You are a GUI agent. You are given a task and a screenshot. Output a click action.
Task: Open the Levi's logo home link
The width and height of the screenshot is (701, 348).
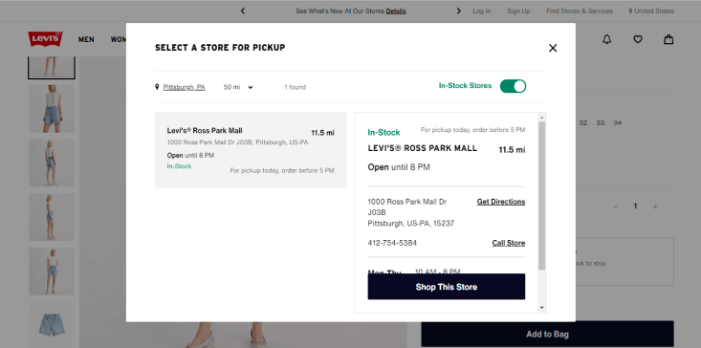click(45, 39)
